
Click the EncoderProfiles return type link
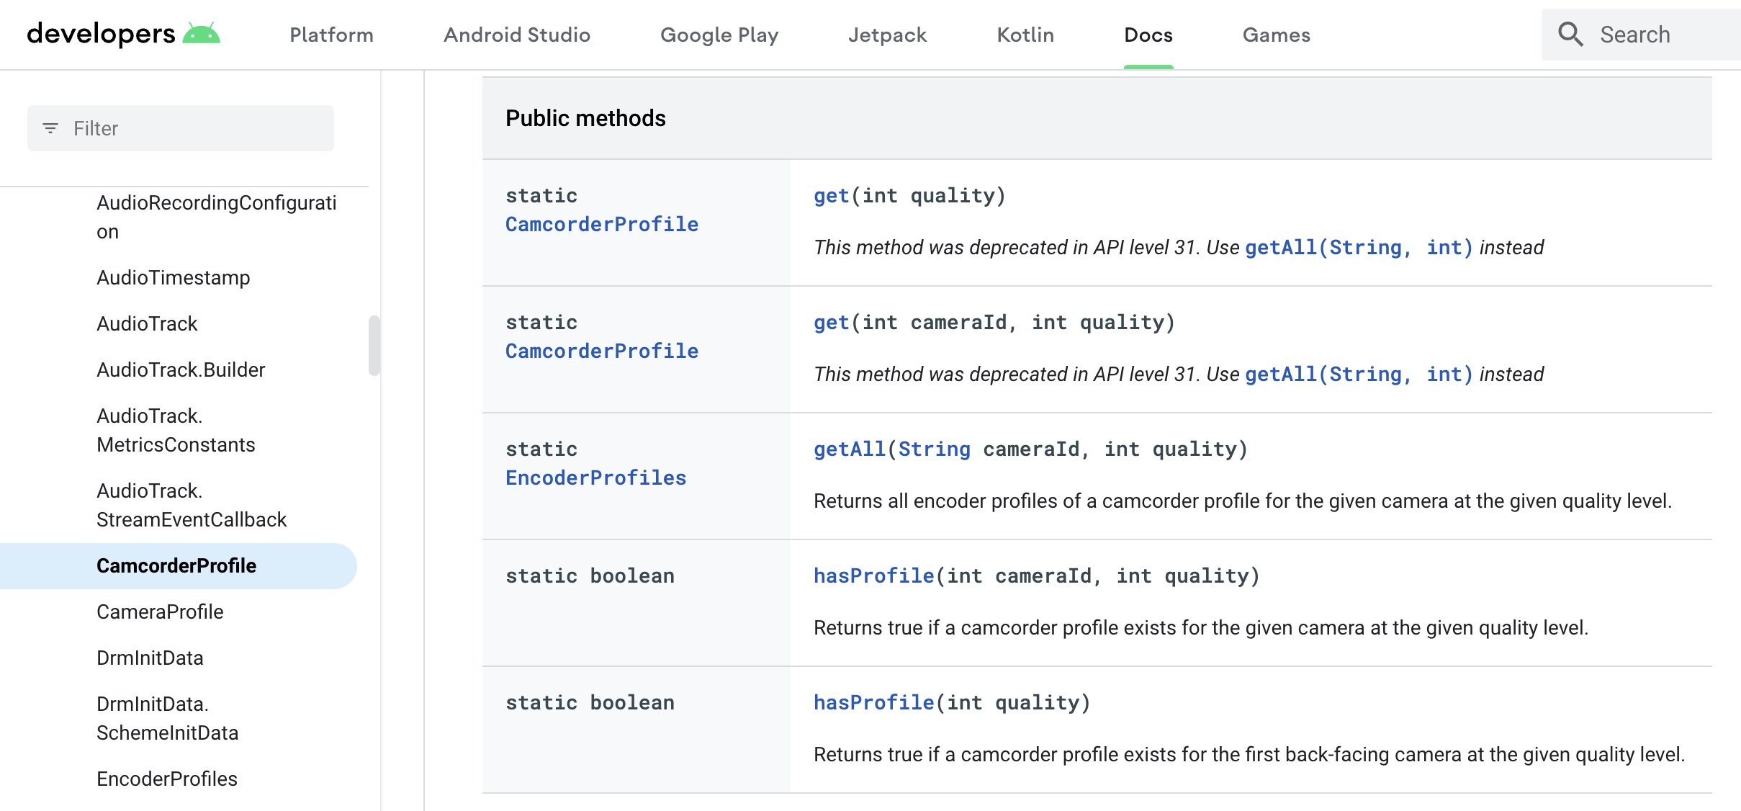[x=595, y=477]
